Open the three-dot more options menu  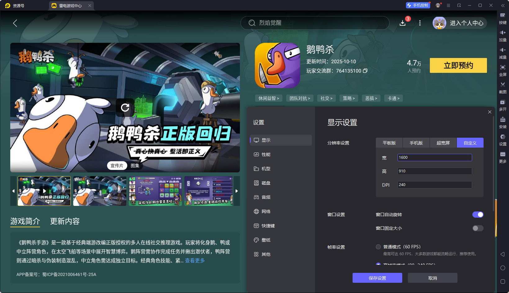(420, 23)
